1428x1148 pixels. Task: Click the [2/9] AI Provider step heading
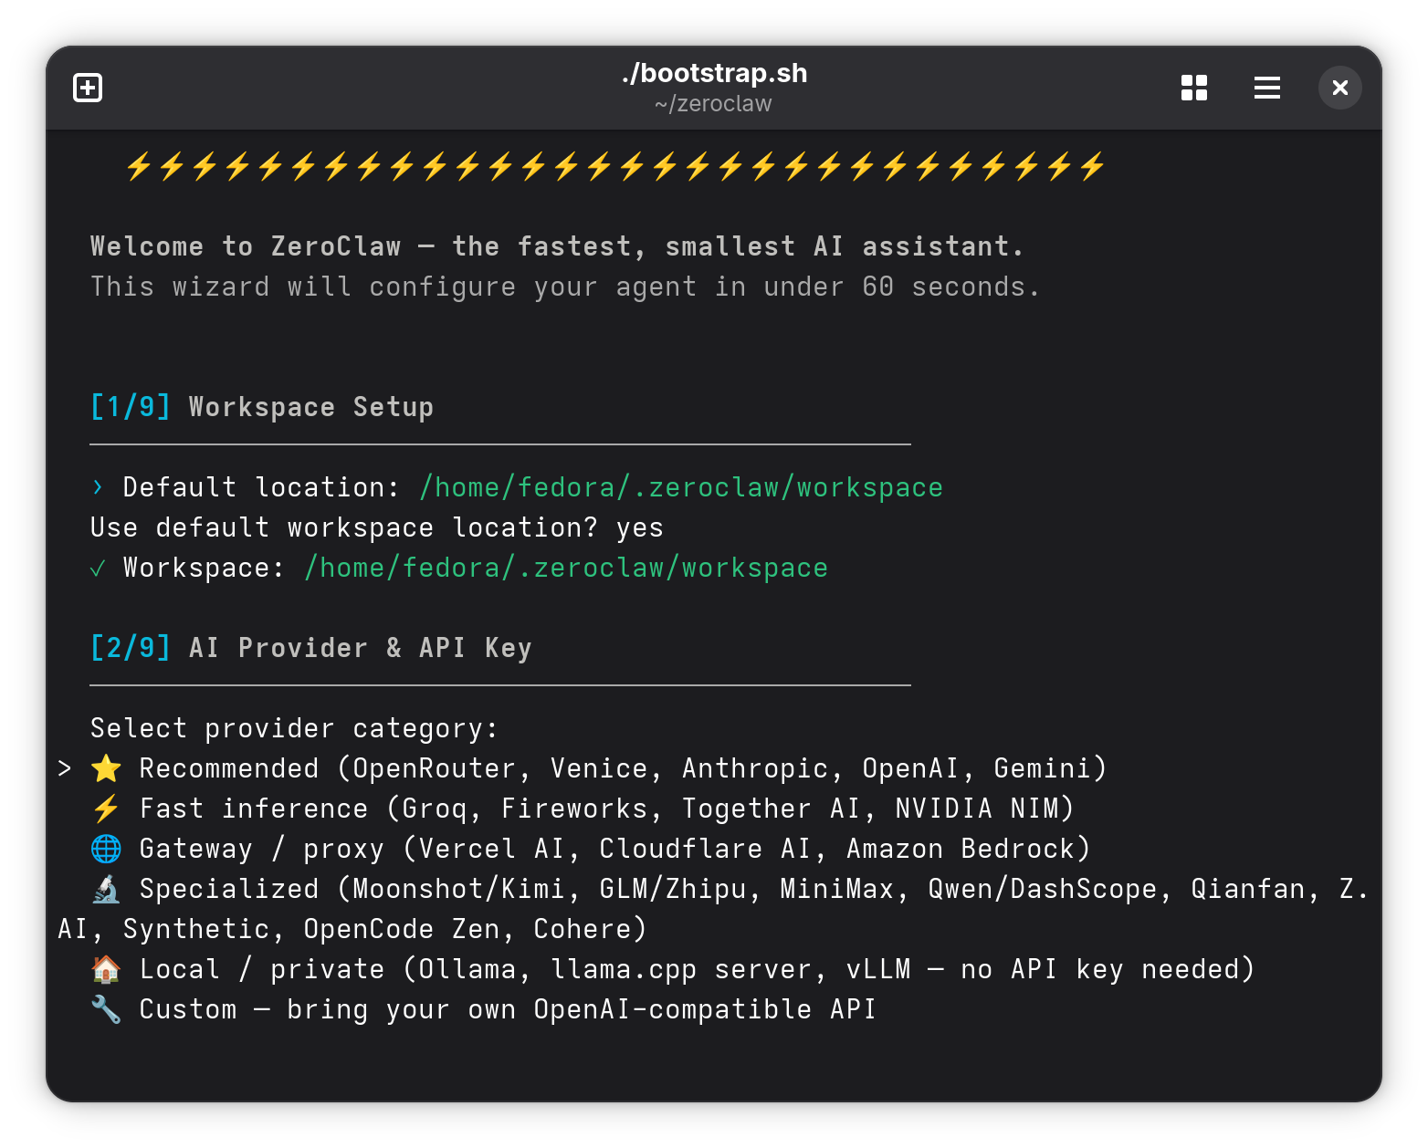pyautogui.click(x=310, y=648)
